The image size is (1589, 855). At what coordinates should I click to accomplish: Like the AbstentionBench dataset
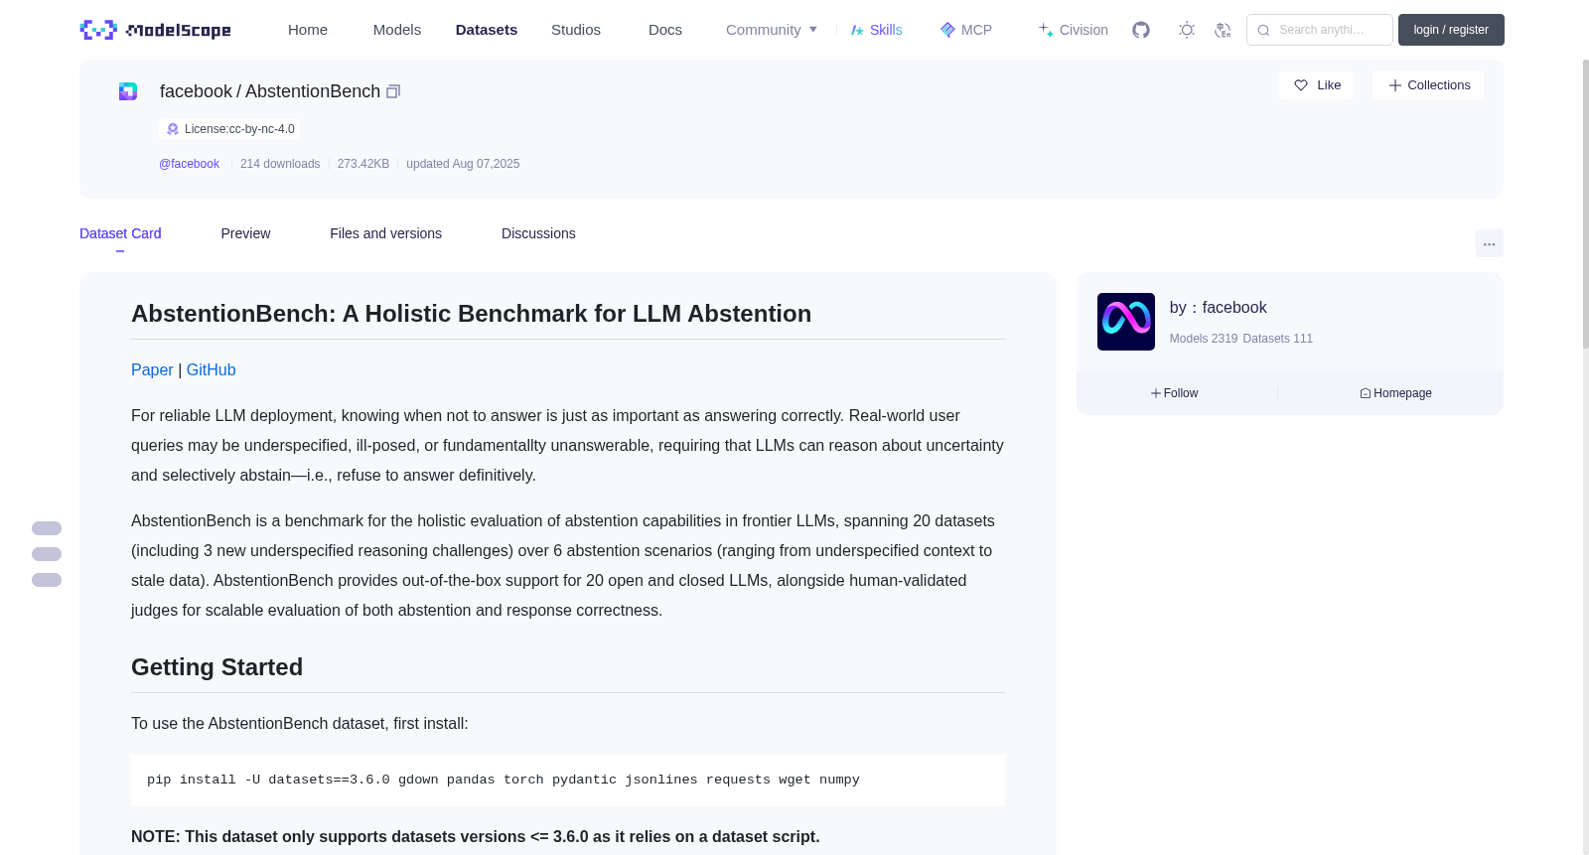point(1316,85)
